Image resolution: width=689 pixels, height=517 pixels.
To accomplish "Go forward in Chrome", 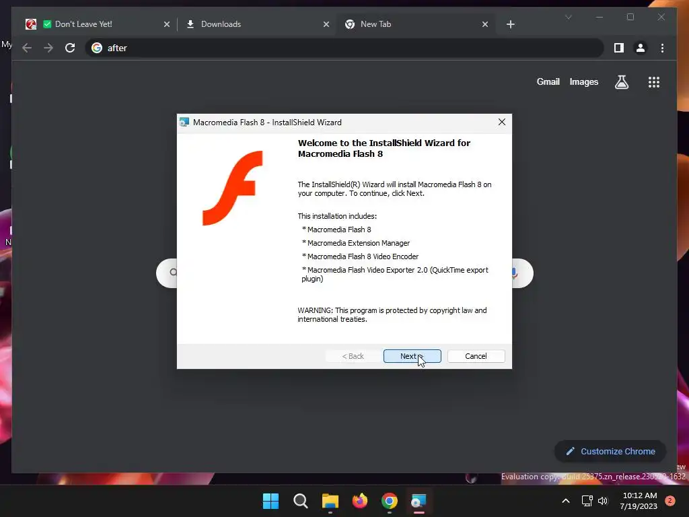I will (x=48, y=48).
